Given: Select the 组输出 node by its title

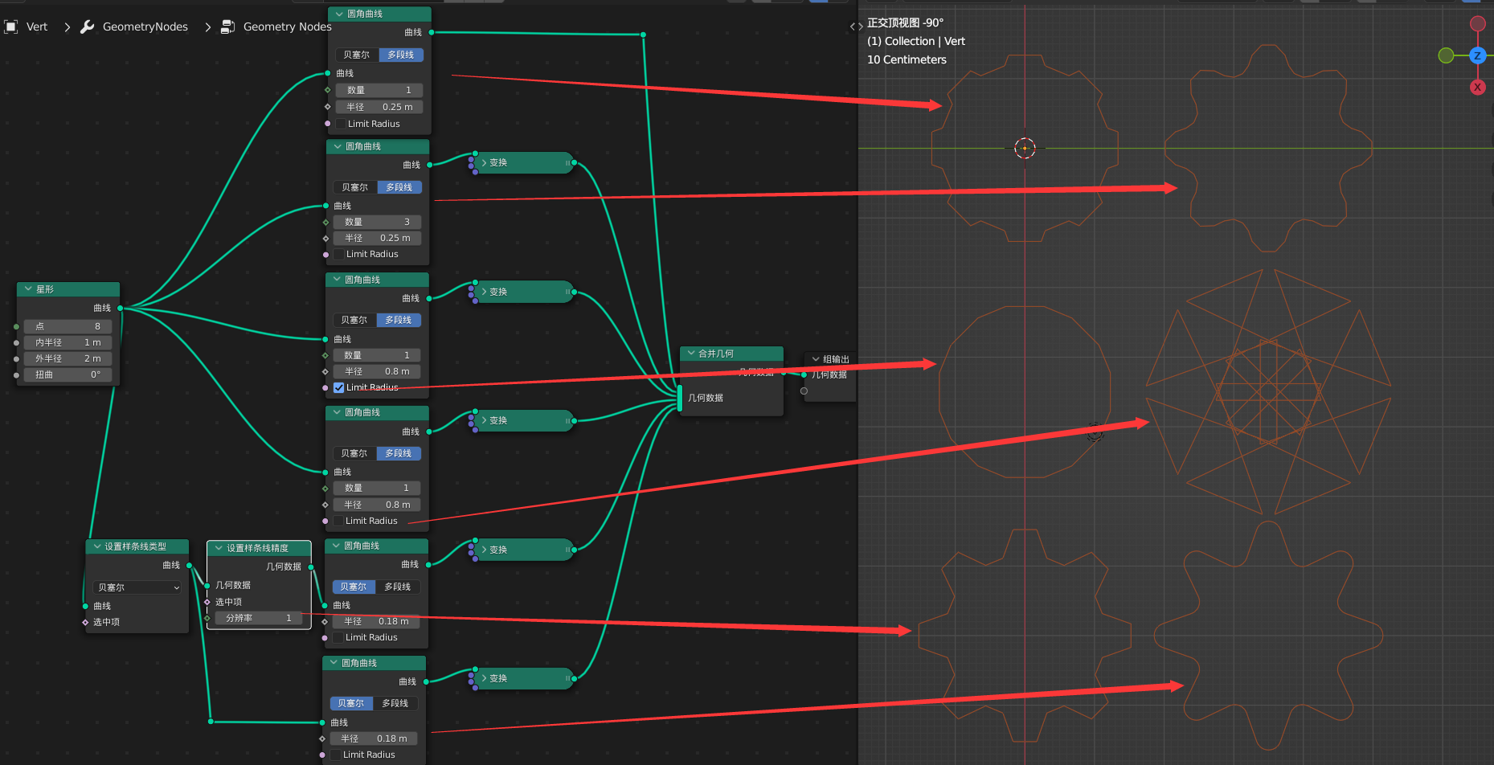Looking at the screenshot, I should (x=836, y=359).
